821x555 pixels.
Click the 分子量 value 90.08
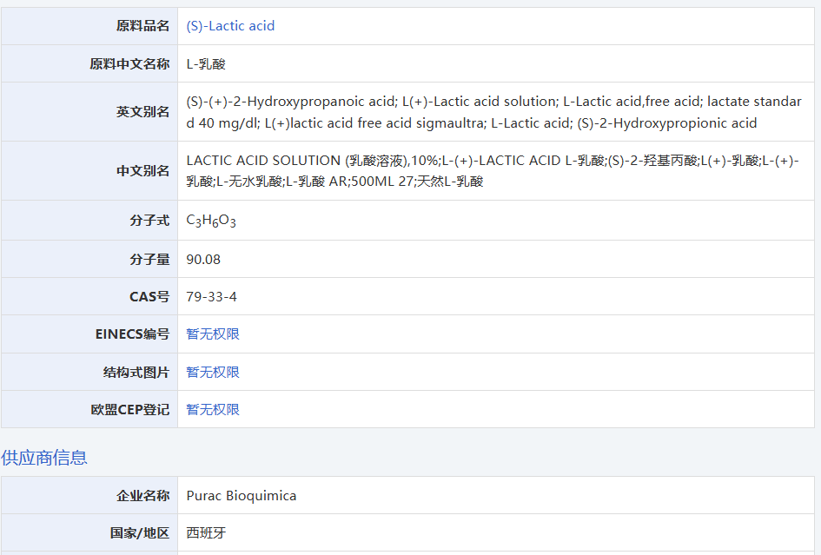tap(203, 259)
